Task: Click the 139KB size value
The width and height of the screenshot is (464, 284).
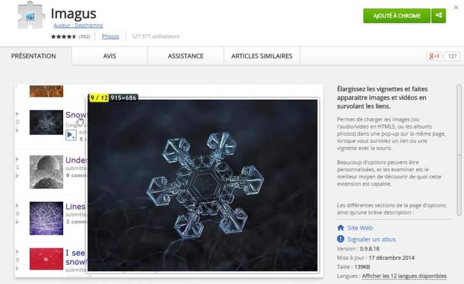Action: click(363, 267)
